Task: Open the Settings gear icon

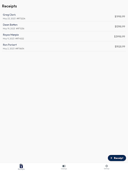Action: [107, 166]
